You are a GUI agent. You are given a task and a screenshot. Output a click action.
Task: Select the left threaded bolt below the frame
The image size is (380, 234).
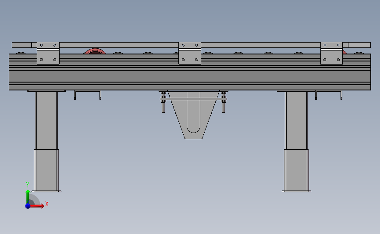[163, 101]
